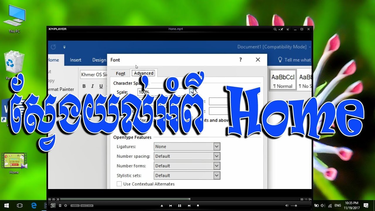Click the Redo arrow in Word toolbar
The image size is (375, 211).
(x=53, y=47)
